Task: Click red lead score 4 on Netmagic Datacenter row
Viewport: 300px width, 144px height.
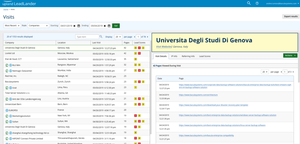Action: (139, 71)
